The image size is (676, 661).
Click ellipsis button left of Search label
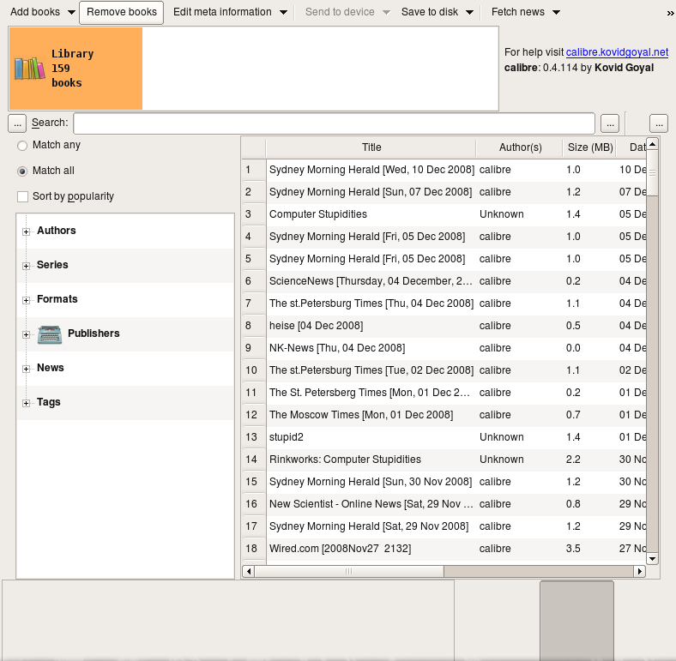pyautogui.click(x=17, y=123)
